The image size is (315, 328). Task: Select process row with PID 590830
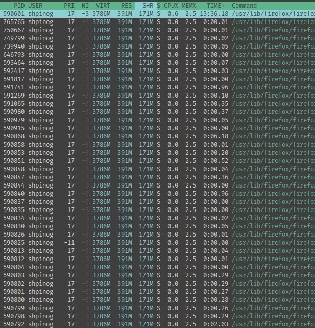click(x=157, y=226)
